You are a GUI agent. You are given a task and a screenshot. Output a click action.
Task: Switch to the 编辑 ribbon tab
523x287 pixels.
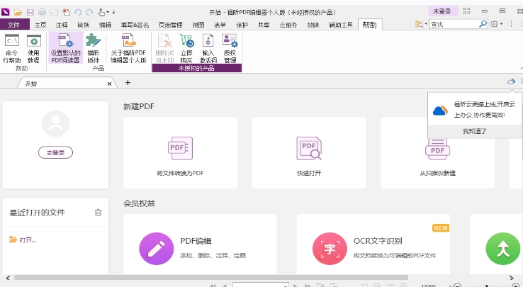click(105, 25)
